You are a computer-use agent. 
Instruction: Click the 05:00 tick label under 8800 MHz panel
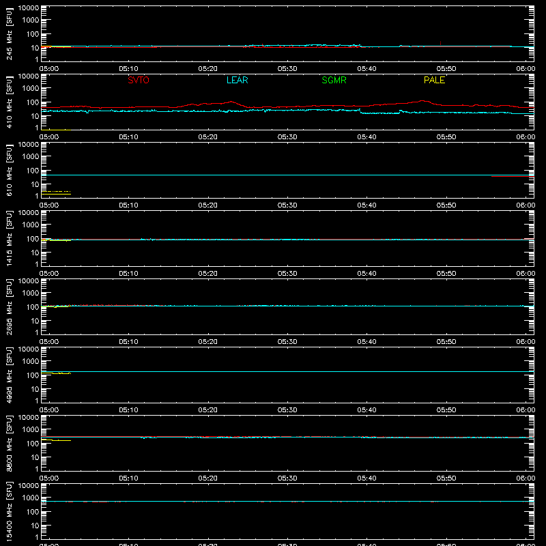pyautogui.click(x=49, y=478)
